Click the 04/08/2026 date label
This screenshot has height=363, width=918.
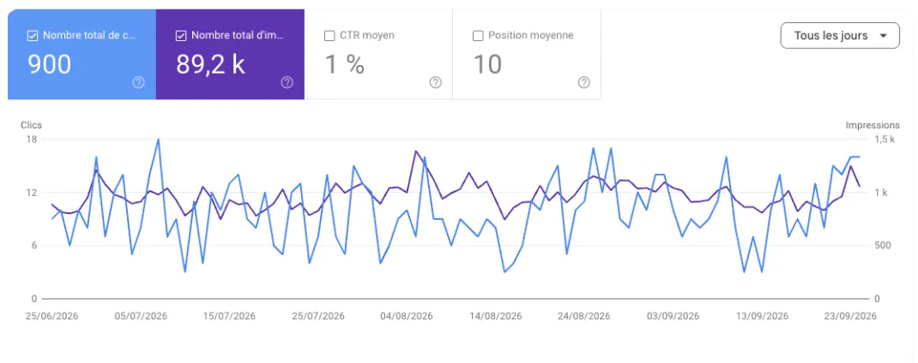pyautogui.click(x=407, y=316)
